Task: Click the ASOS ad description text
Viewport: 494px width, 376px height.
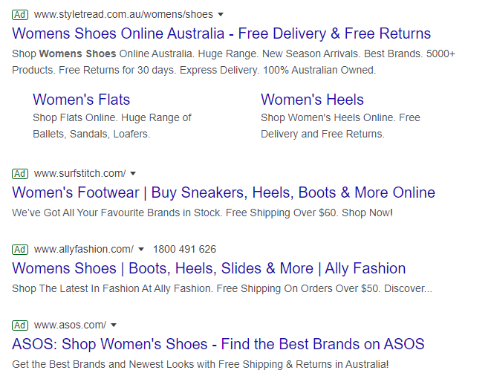Action: [201, 364]
